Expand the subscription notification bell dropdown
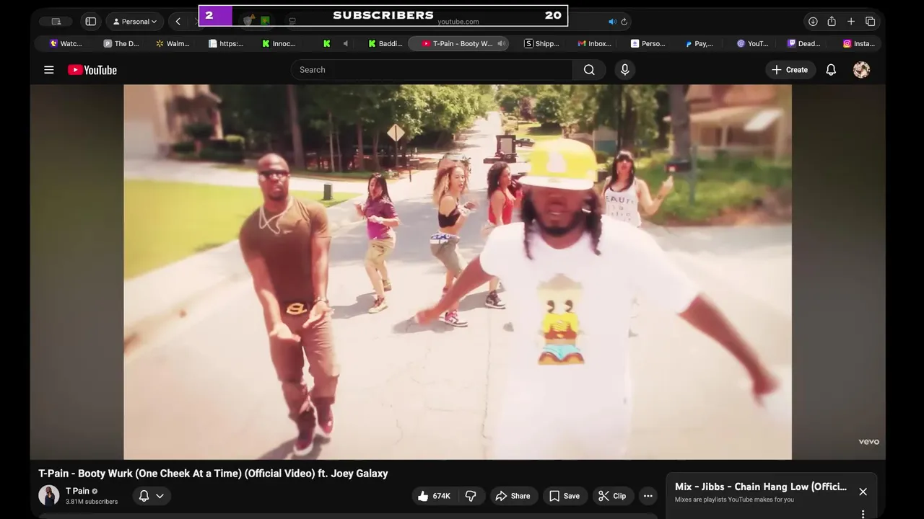The image size is (924, 519). [x=152, y=496]
